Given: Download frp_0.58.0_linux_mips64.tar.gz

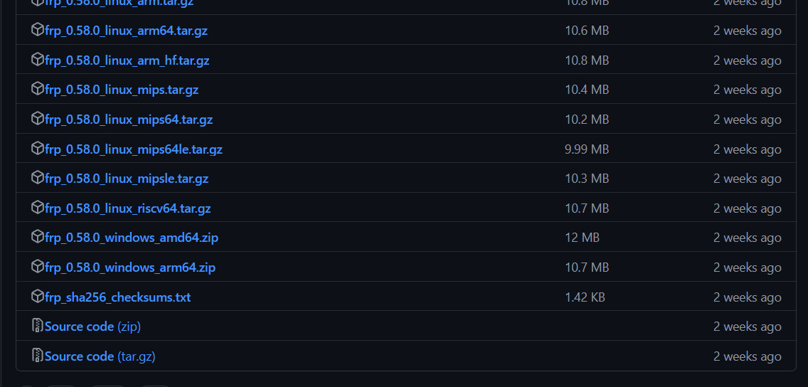Looking at the screenshot, I should tap(128, 120).
